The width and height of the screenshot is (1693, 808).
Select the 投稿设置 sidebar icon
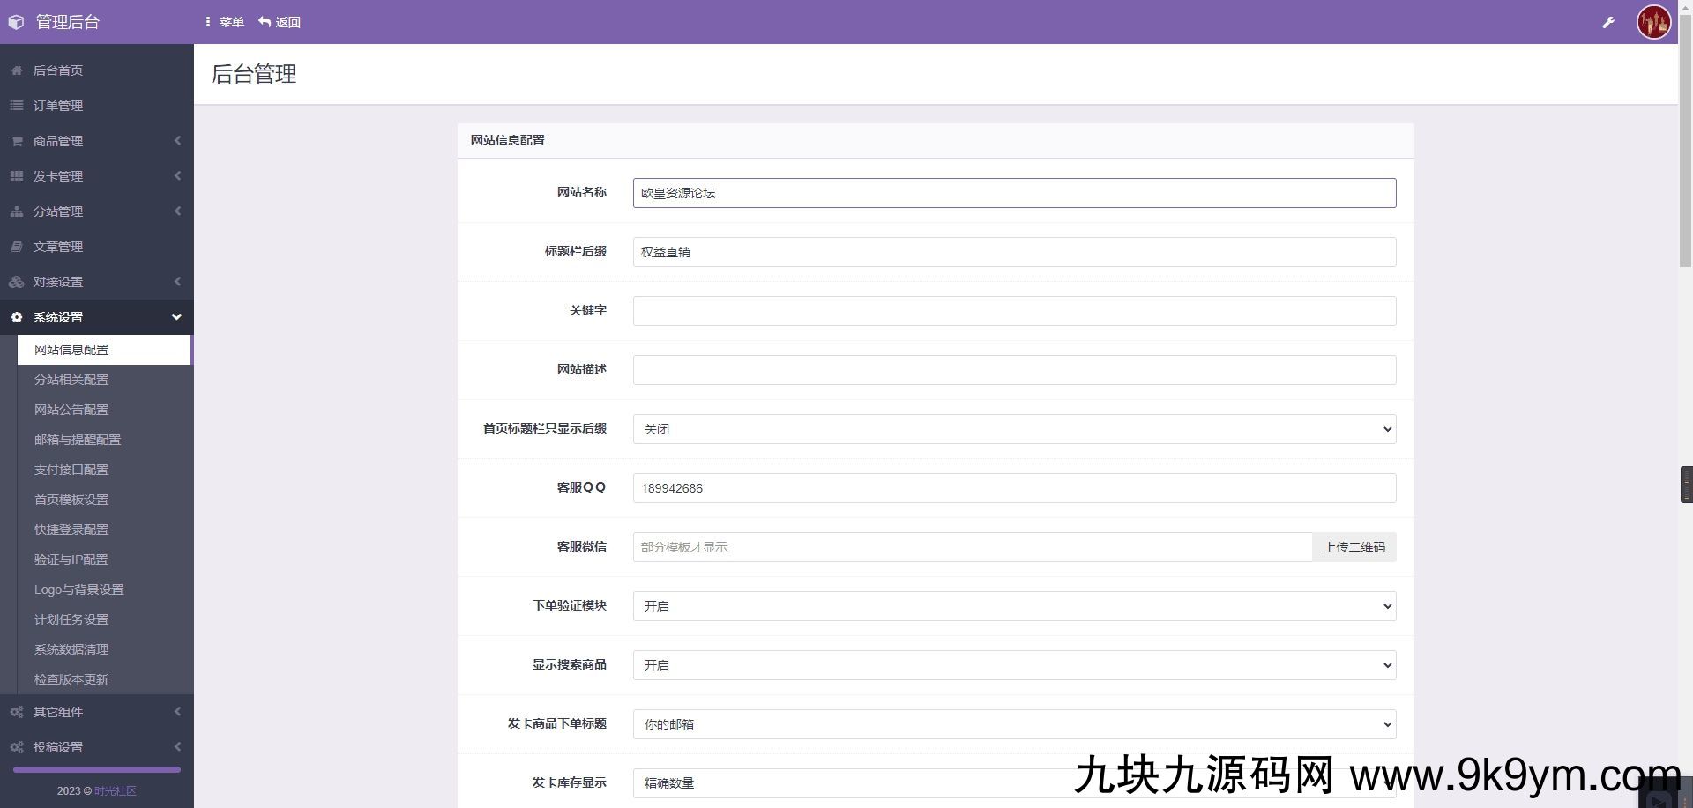(15, 746)
